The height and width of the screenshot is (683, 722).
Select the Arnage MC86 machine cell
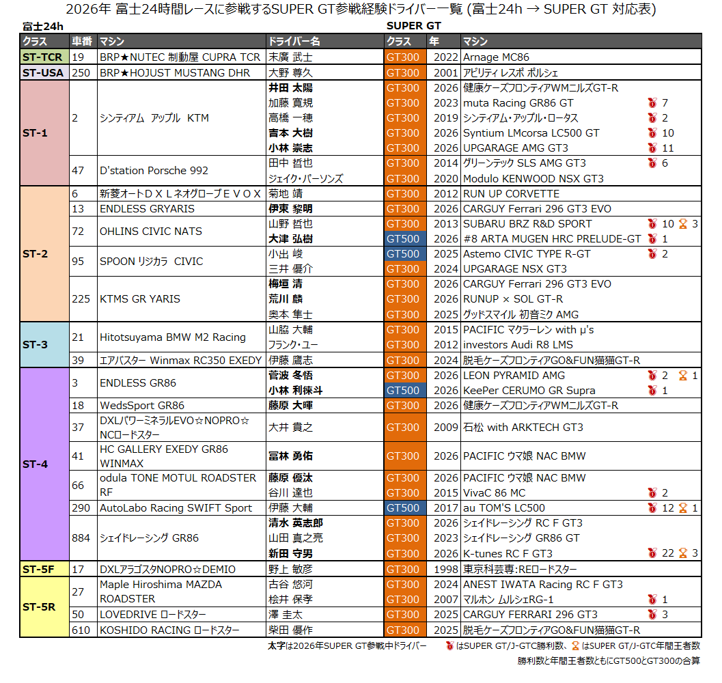pyautogui.click(x=581, y=57)
